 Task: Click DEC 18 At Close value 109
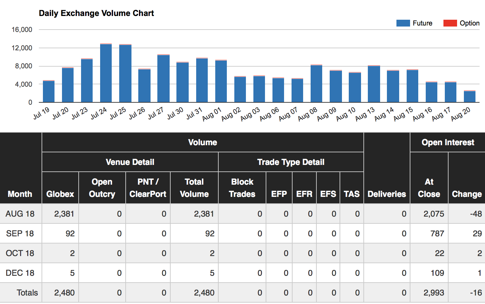click(437, 273)
